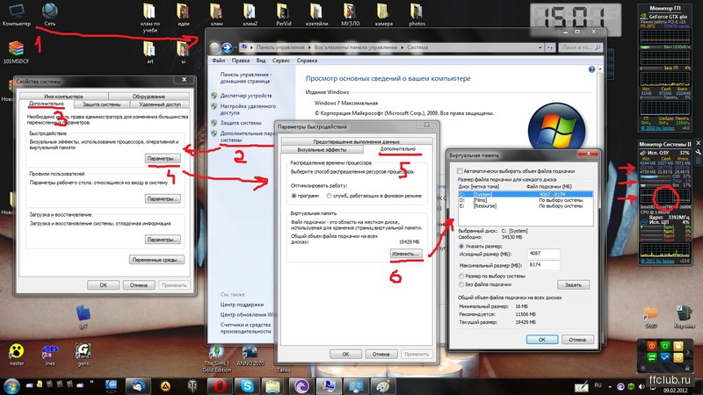This screenshot has height=395, width=703.
Task: Open Opera browser in the taskbar
Action: coord(220,386)
